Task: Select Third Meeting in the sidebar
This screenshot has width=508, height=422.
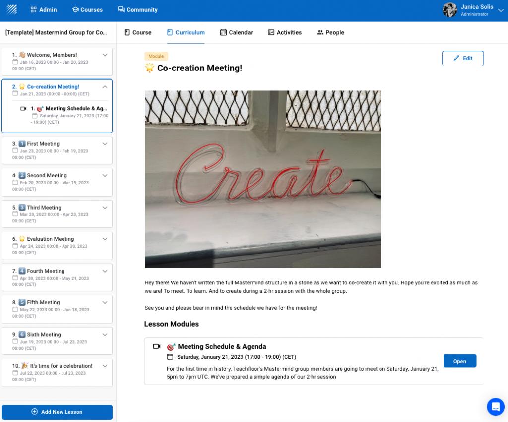Action: 44,208
